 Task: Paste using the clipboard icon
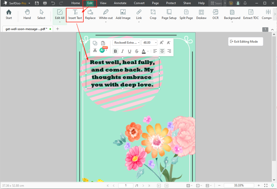(103, 43)
